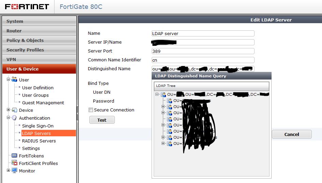Collapse the Authentication tree node
This screenshot has width=322, height=183.
click(x=8, y=118)
